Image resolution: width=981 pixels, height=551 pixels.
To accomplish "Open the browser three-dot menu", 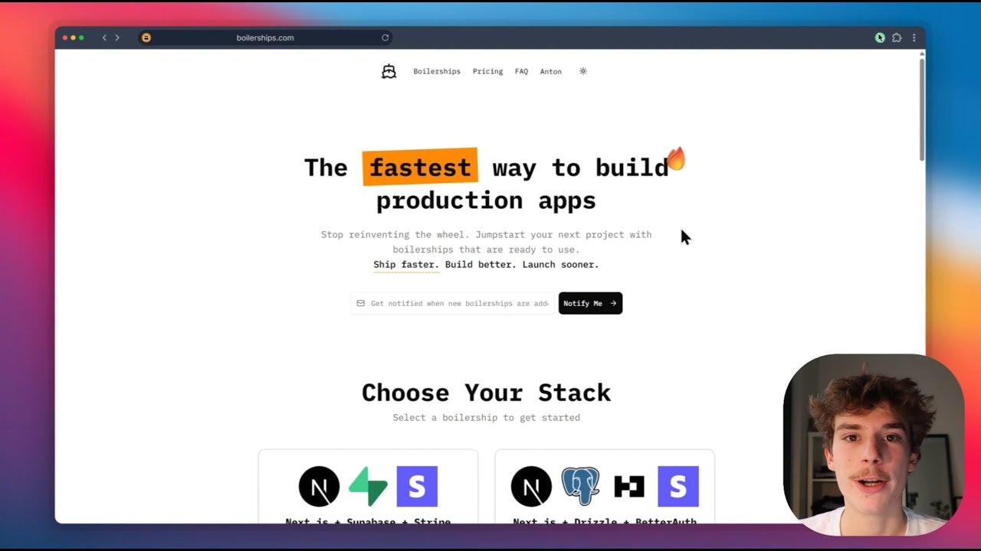I will (x=914, y=37).
